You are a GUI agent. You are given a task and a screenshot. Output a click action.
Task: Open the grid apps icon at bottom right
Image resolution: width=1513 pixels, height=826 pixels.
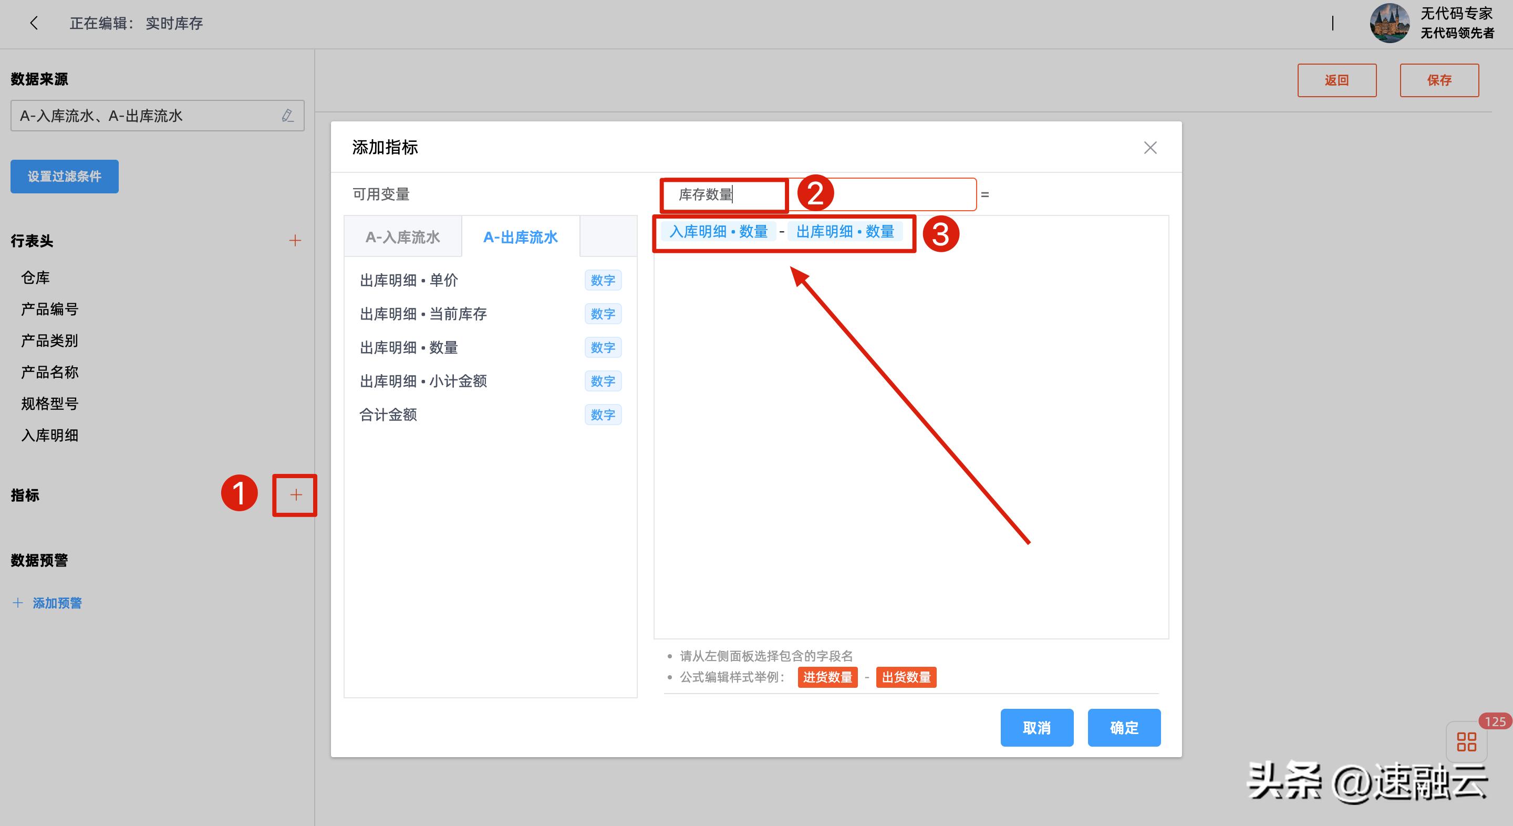[1466, 742]
